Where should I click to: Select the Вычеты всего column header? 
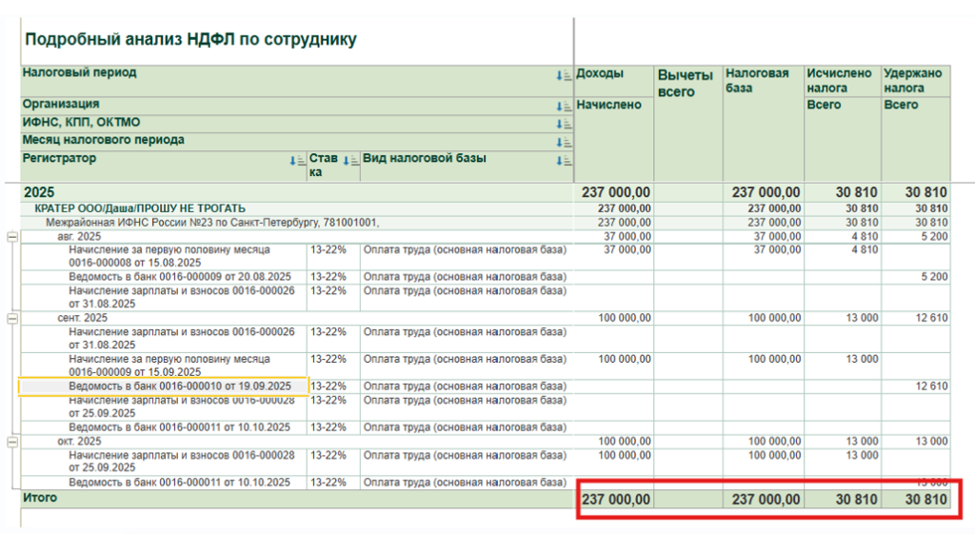tap(685, 84)
